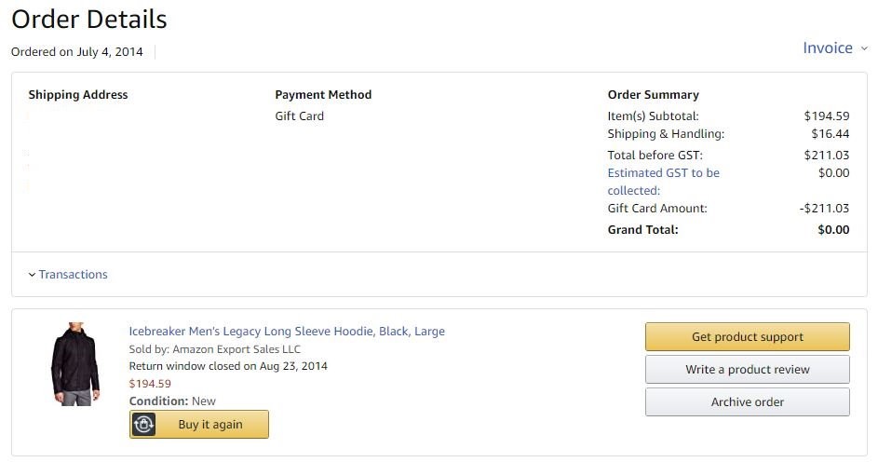
Task: Click the Archive order button
Action: click(x=747, y=402)
